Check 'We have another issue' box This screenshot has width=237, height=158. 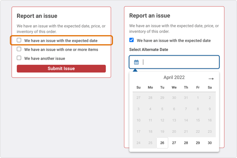[x=19, y=58]
